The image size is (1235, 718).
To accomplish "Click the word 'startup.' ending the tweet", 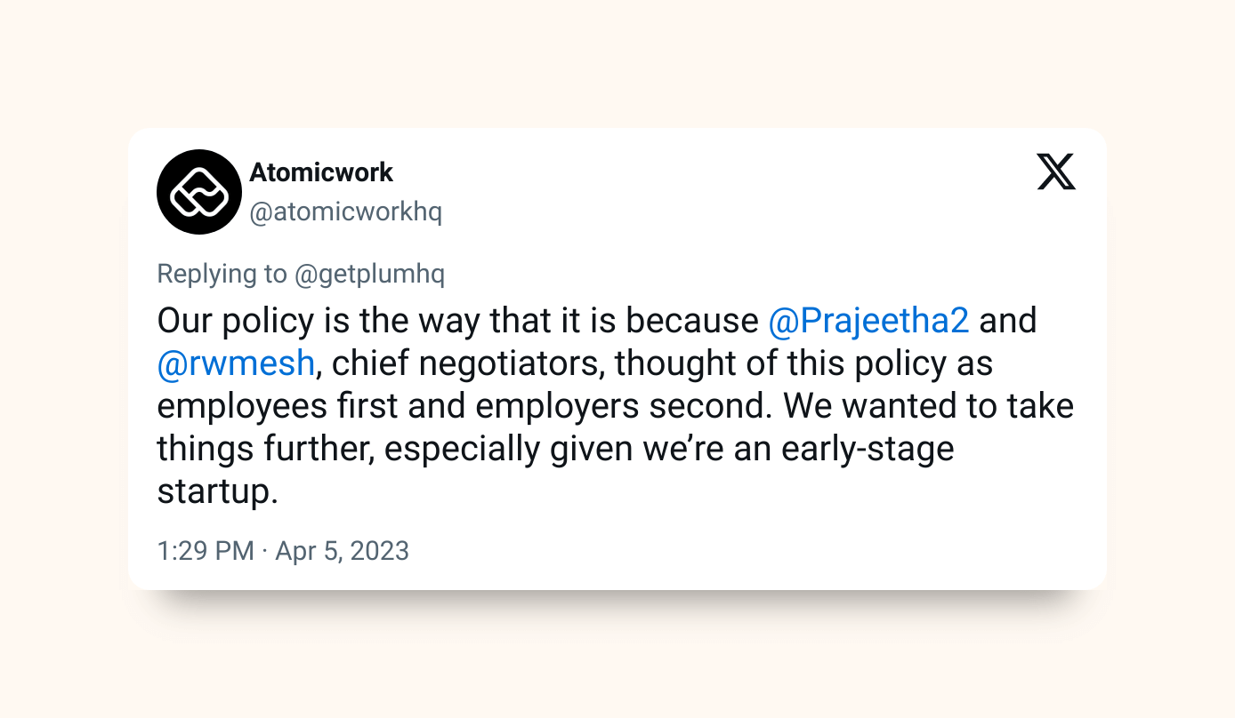I will click(218, 491).
